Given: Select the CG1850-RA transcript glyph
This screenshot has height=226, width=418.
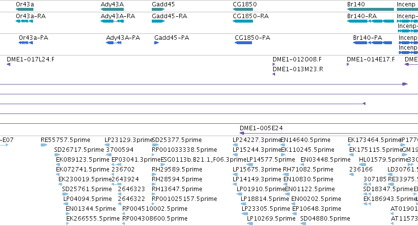Looking at the screenshot, I should pyautogui.click(x=243, y=21).
